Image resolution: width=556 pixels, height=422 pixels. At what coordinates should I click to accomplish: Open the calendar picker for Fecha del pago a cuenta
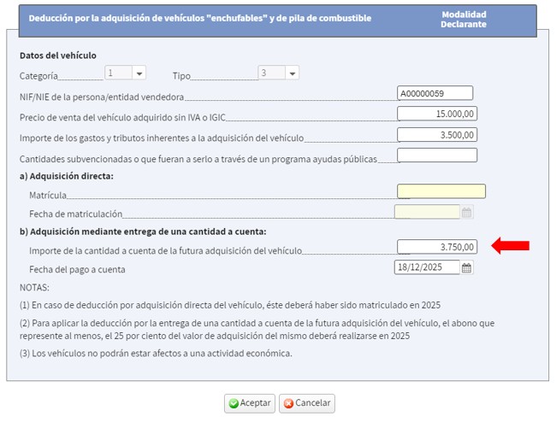point(466,267)
